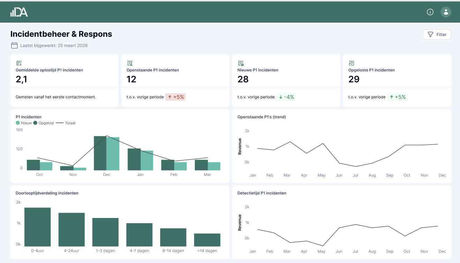Click the +5% red badge on Openstaande card

coord(176,97)
